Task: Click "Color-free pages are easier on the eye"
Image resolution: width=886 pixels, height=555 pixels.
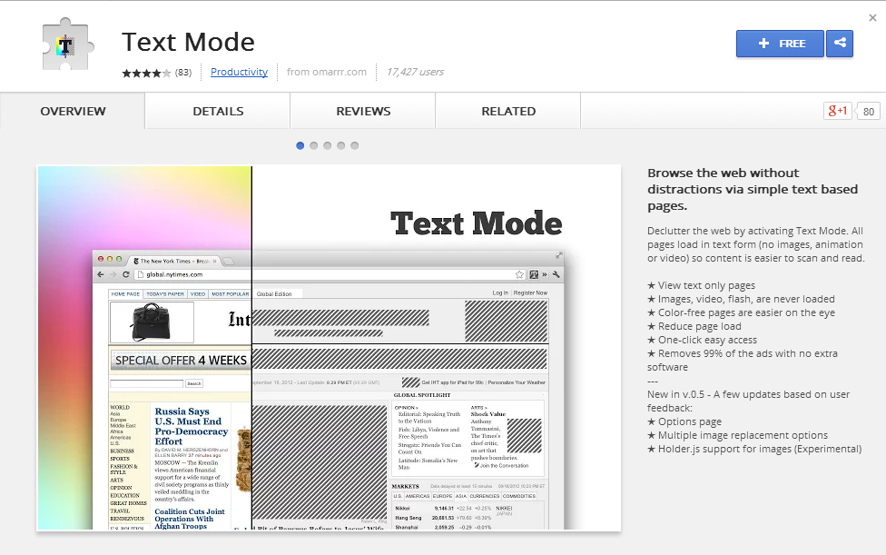Action: coord(742,312)
